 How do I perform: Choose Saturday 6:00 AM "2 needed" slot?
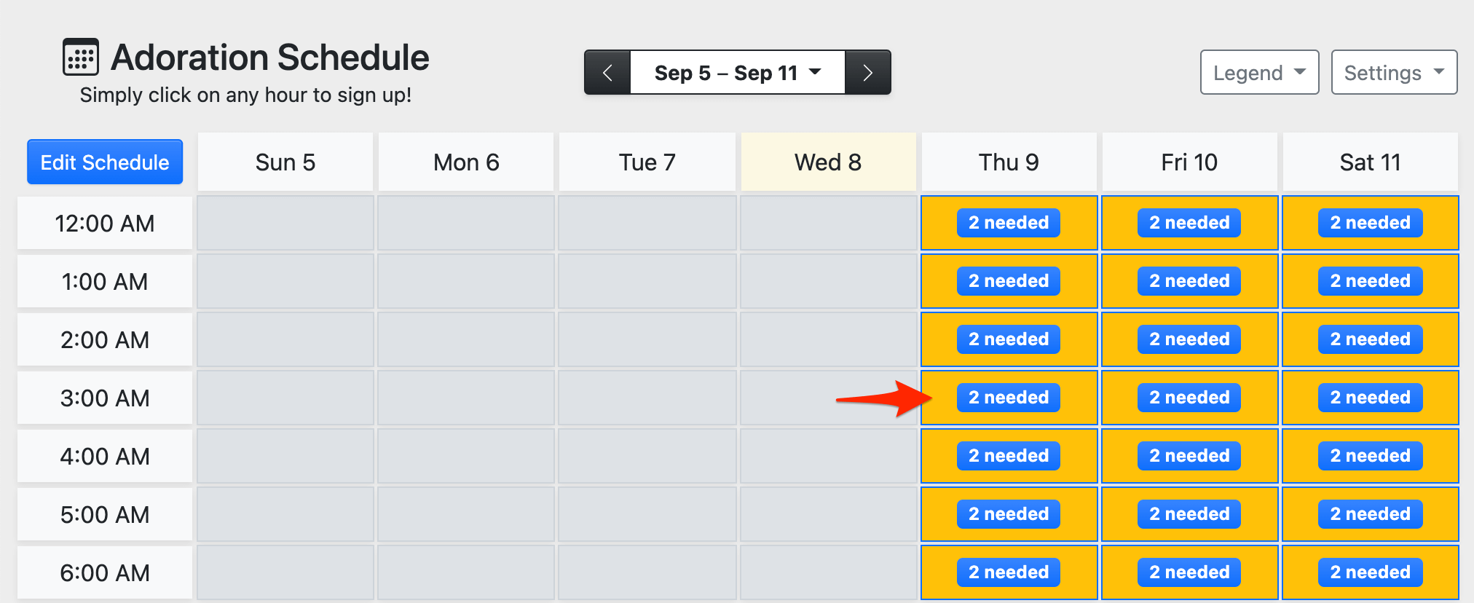tap(1370, 572)
